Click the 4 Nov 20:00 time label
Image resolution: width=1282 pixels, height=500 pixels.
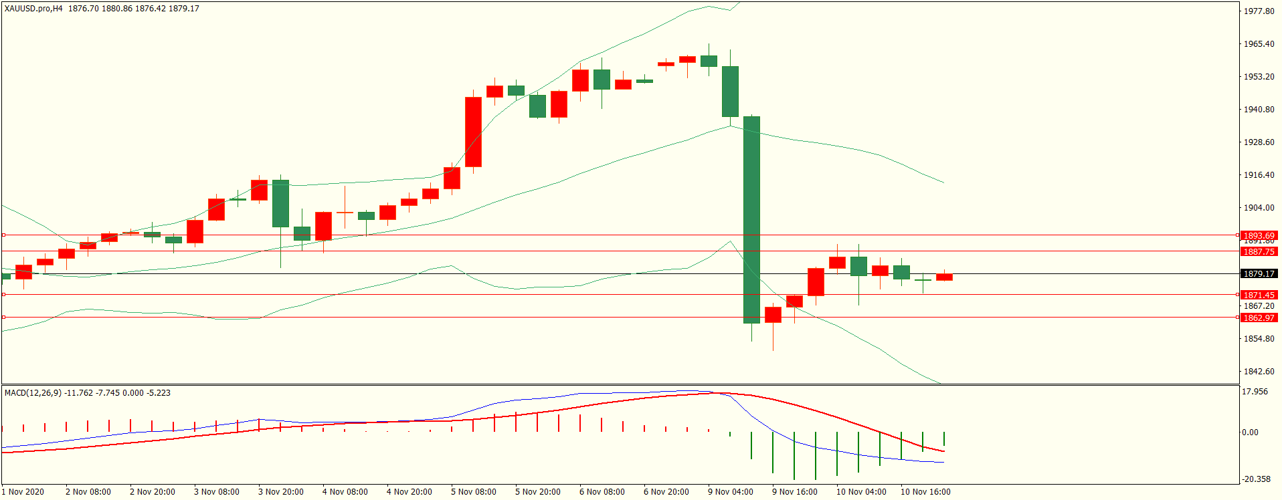[x=409, y=492]
